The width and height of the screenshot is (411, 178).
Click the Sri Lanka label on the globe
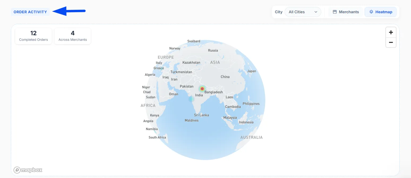click(x=202, y=115)
